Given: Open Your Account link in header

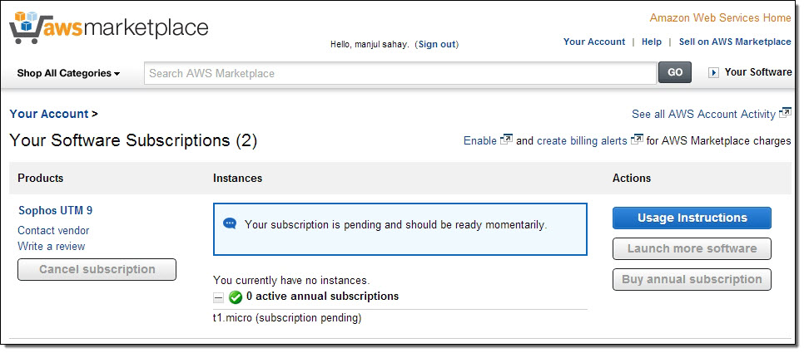Looking at the screenshot, I should pos(594,42).
